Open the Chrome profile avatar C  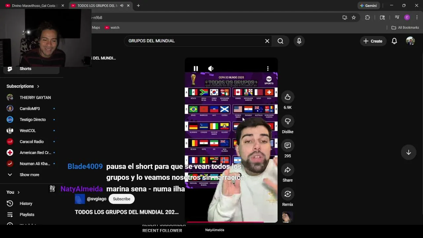[x=407, y=18]
